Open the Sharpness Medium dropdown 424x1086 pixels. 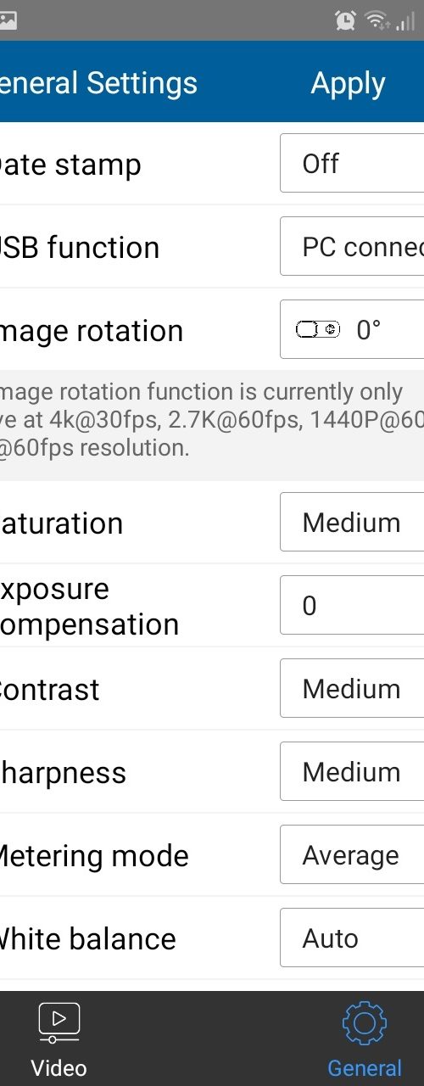pyautogui.click(x=352, y=771)
